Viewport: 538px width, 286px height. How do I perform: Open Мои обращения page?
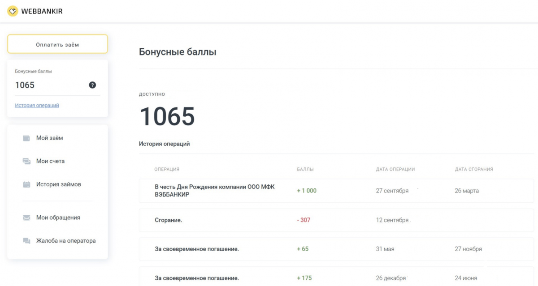[x=58, y=218]
